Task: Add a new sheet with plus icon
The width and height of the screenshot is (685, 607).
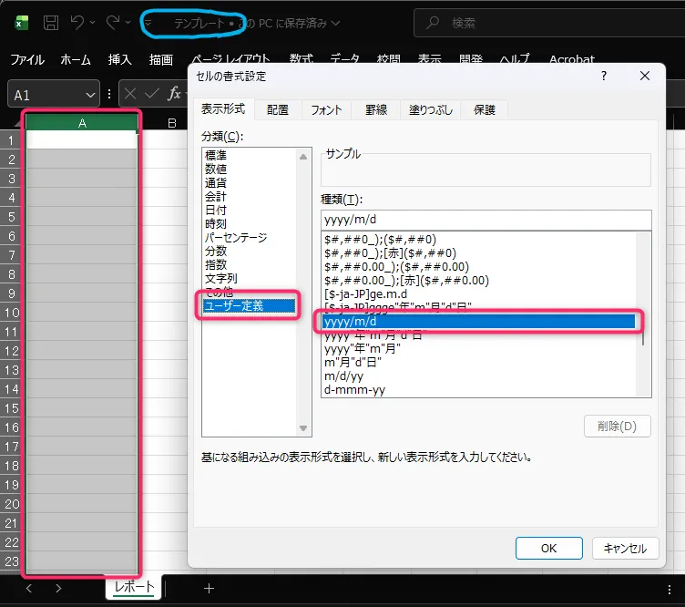Action: (x=209, y=588)
